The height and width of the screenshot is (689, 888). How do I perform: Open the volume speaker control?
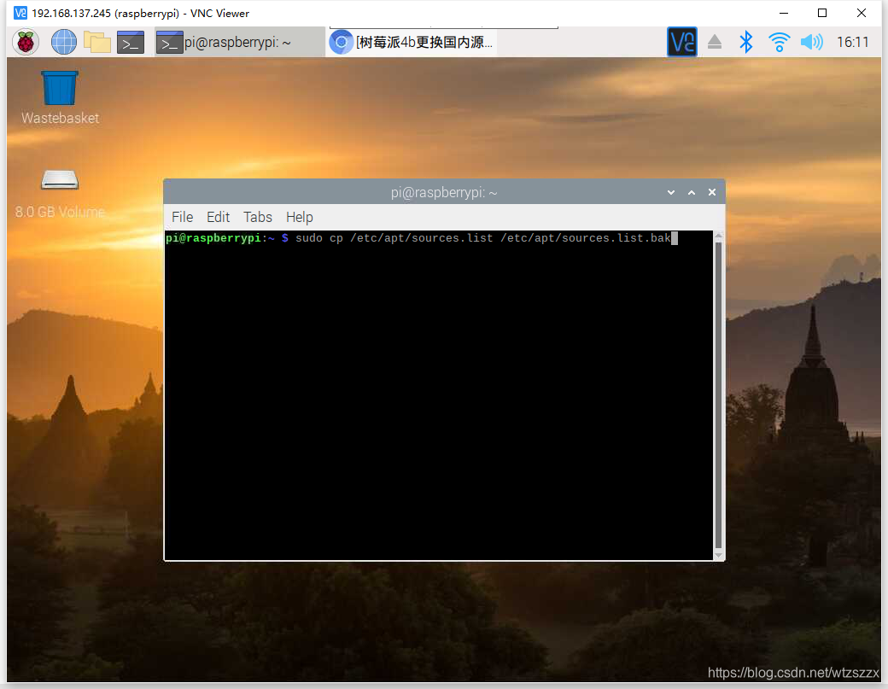tap(811, 42)
